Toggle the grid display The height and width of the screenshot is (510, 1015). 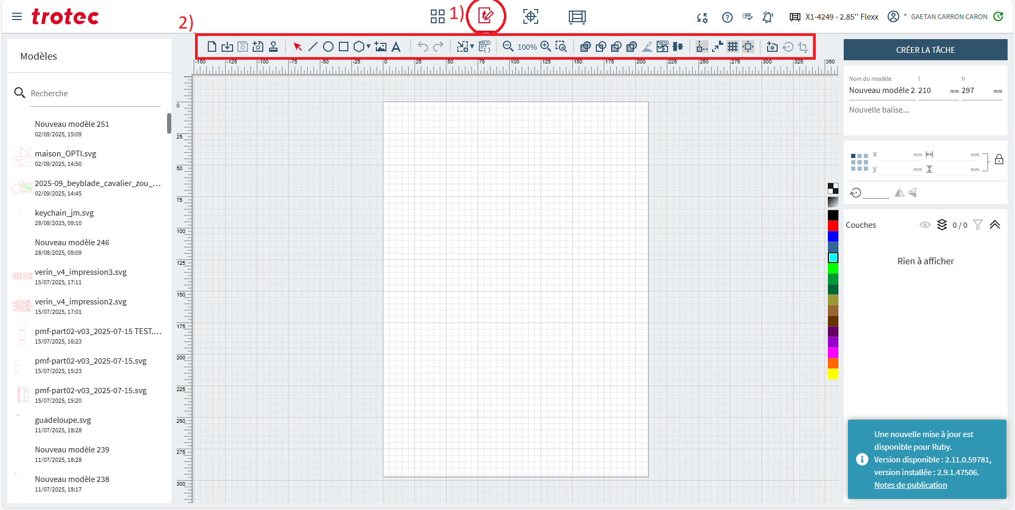click(733, 47)
